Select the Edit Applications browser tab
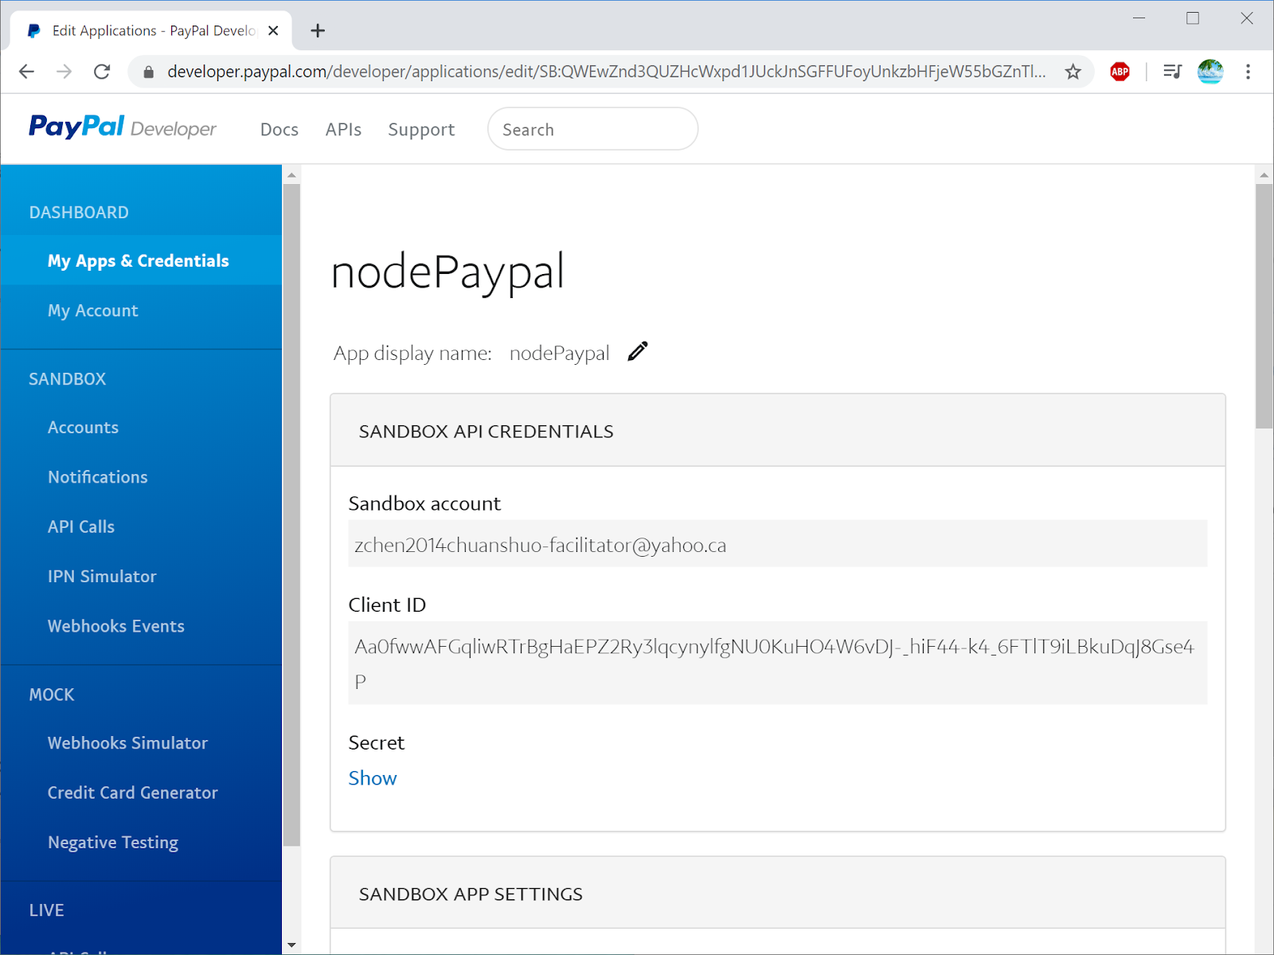This screenshot has width=1274, height=955. (x=151, y=30)
